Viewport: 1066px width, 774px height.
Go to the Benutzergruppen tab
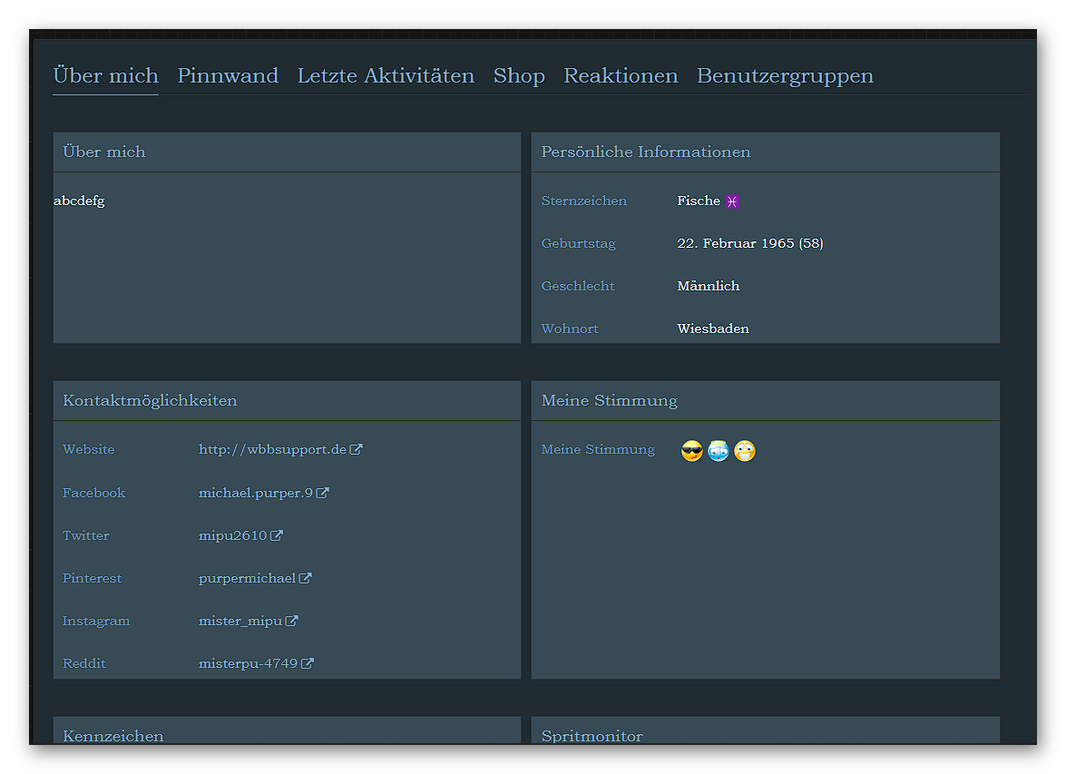coord(785,75)
